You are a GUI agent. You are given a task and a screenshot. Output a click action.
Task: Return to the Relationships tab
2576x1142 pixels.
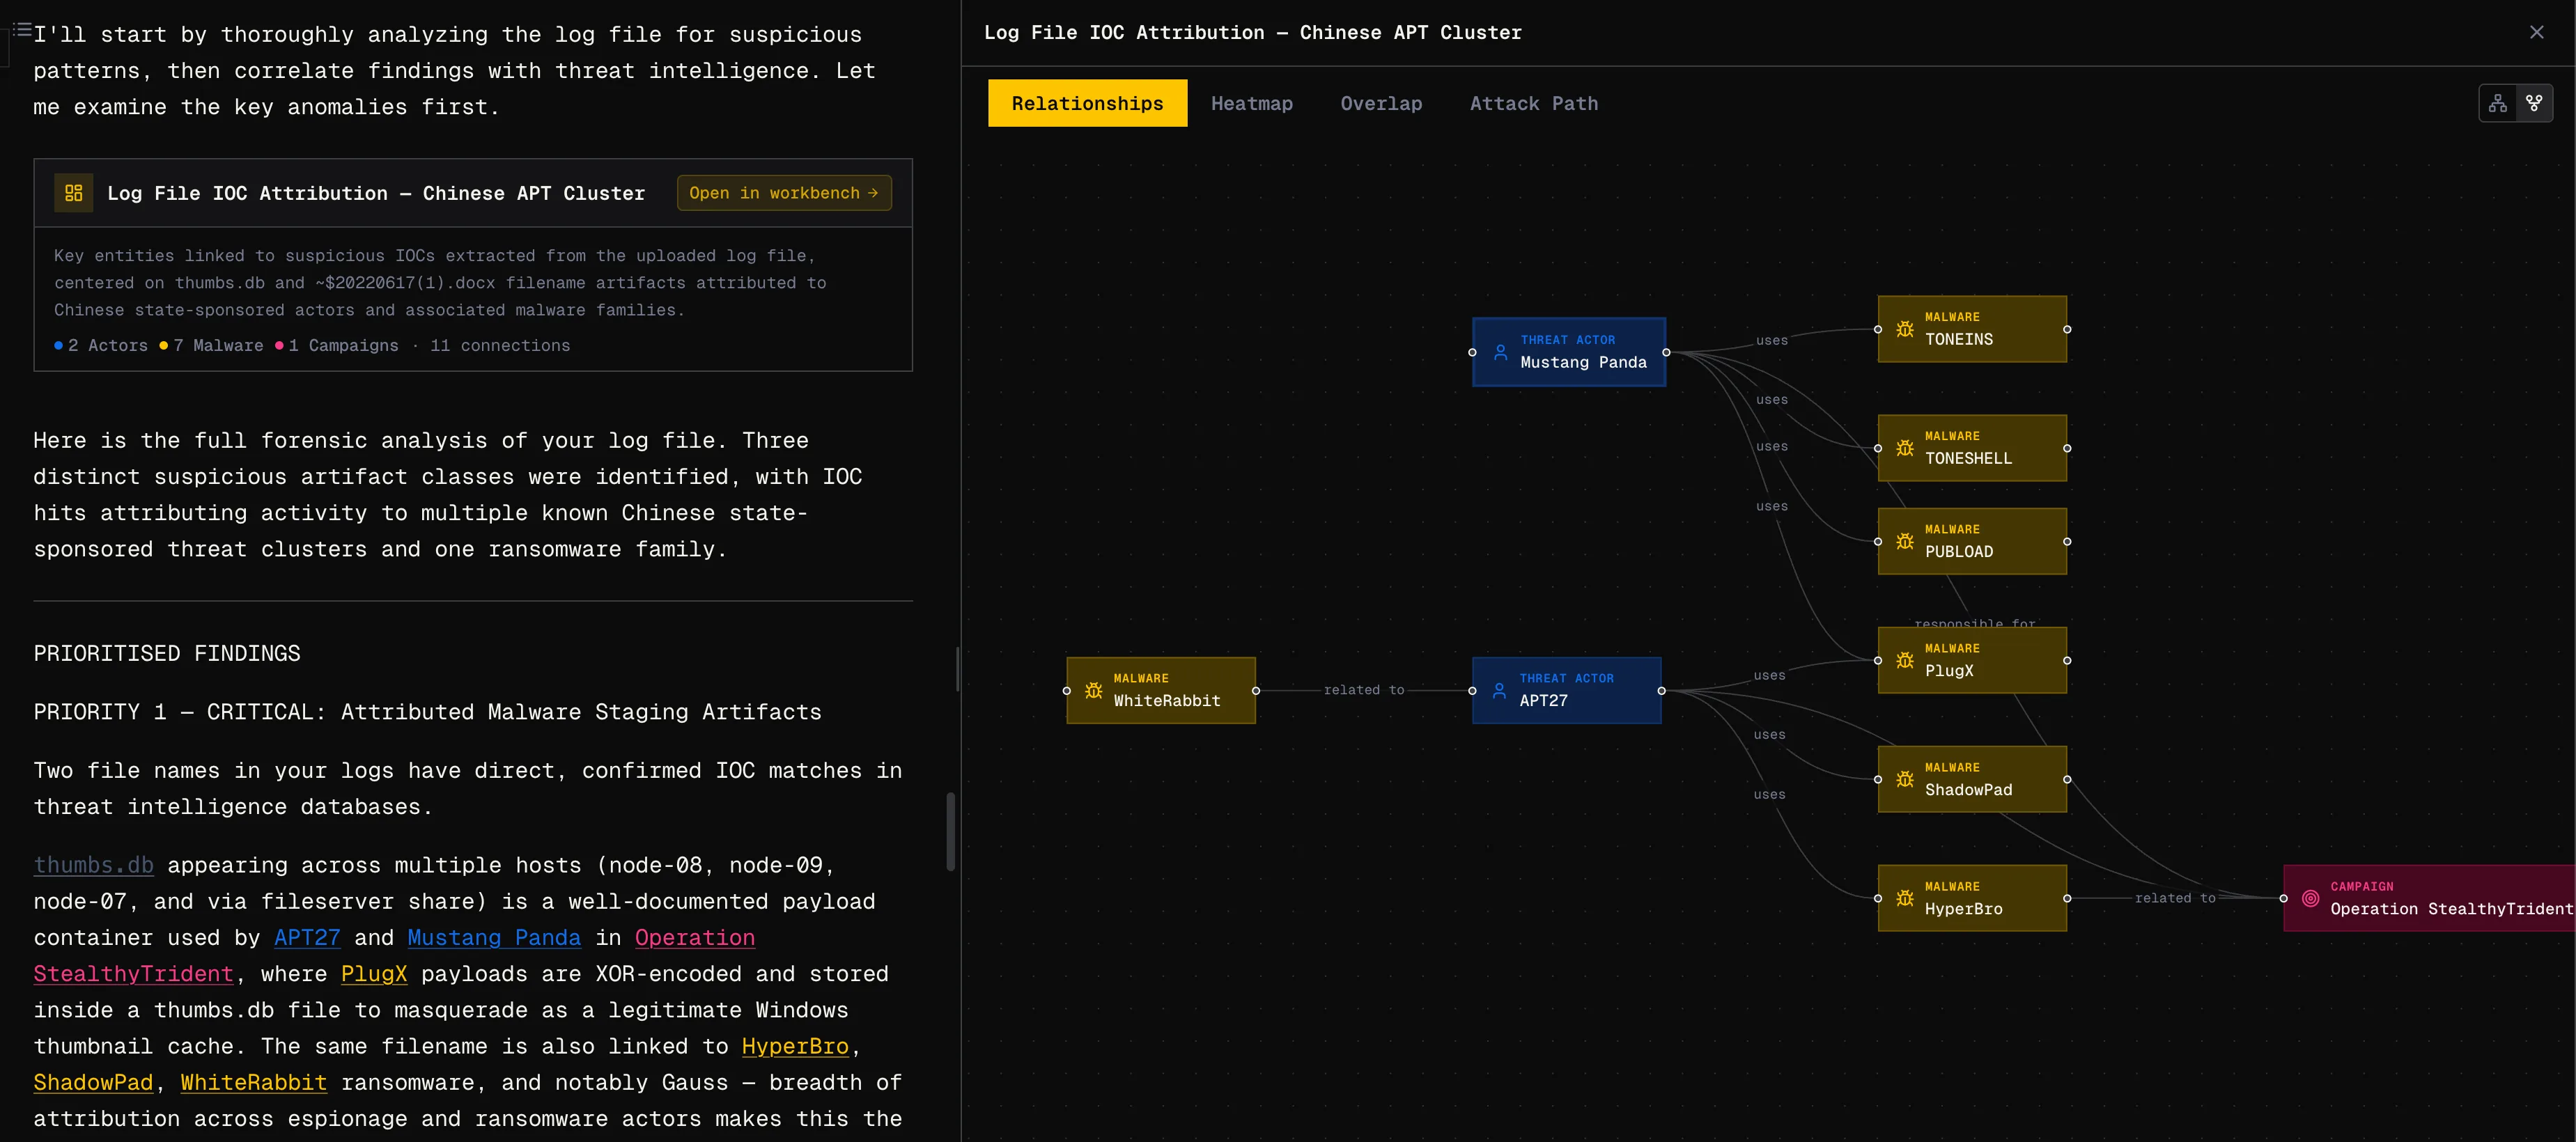(x=1087, y=103)
